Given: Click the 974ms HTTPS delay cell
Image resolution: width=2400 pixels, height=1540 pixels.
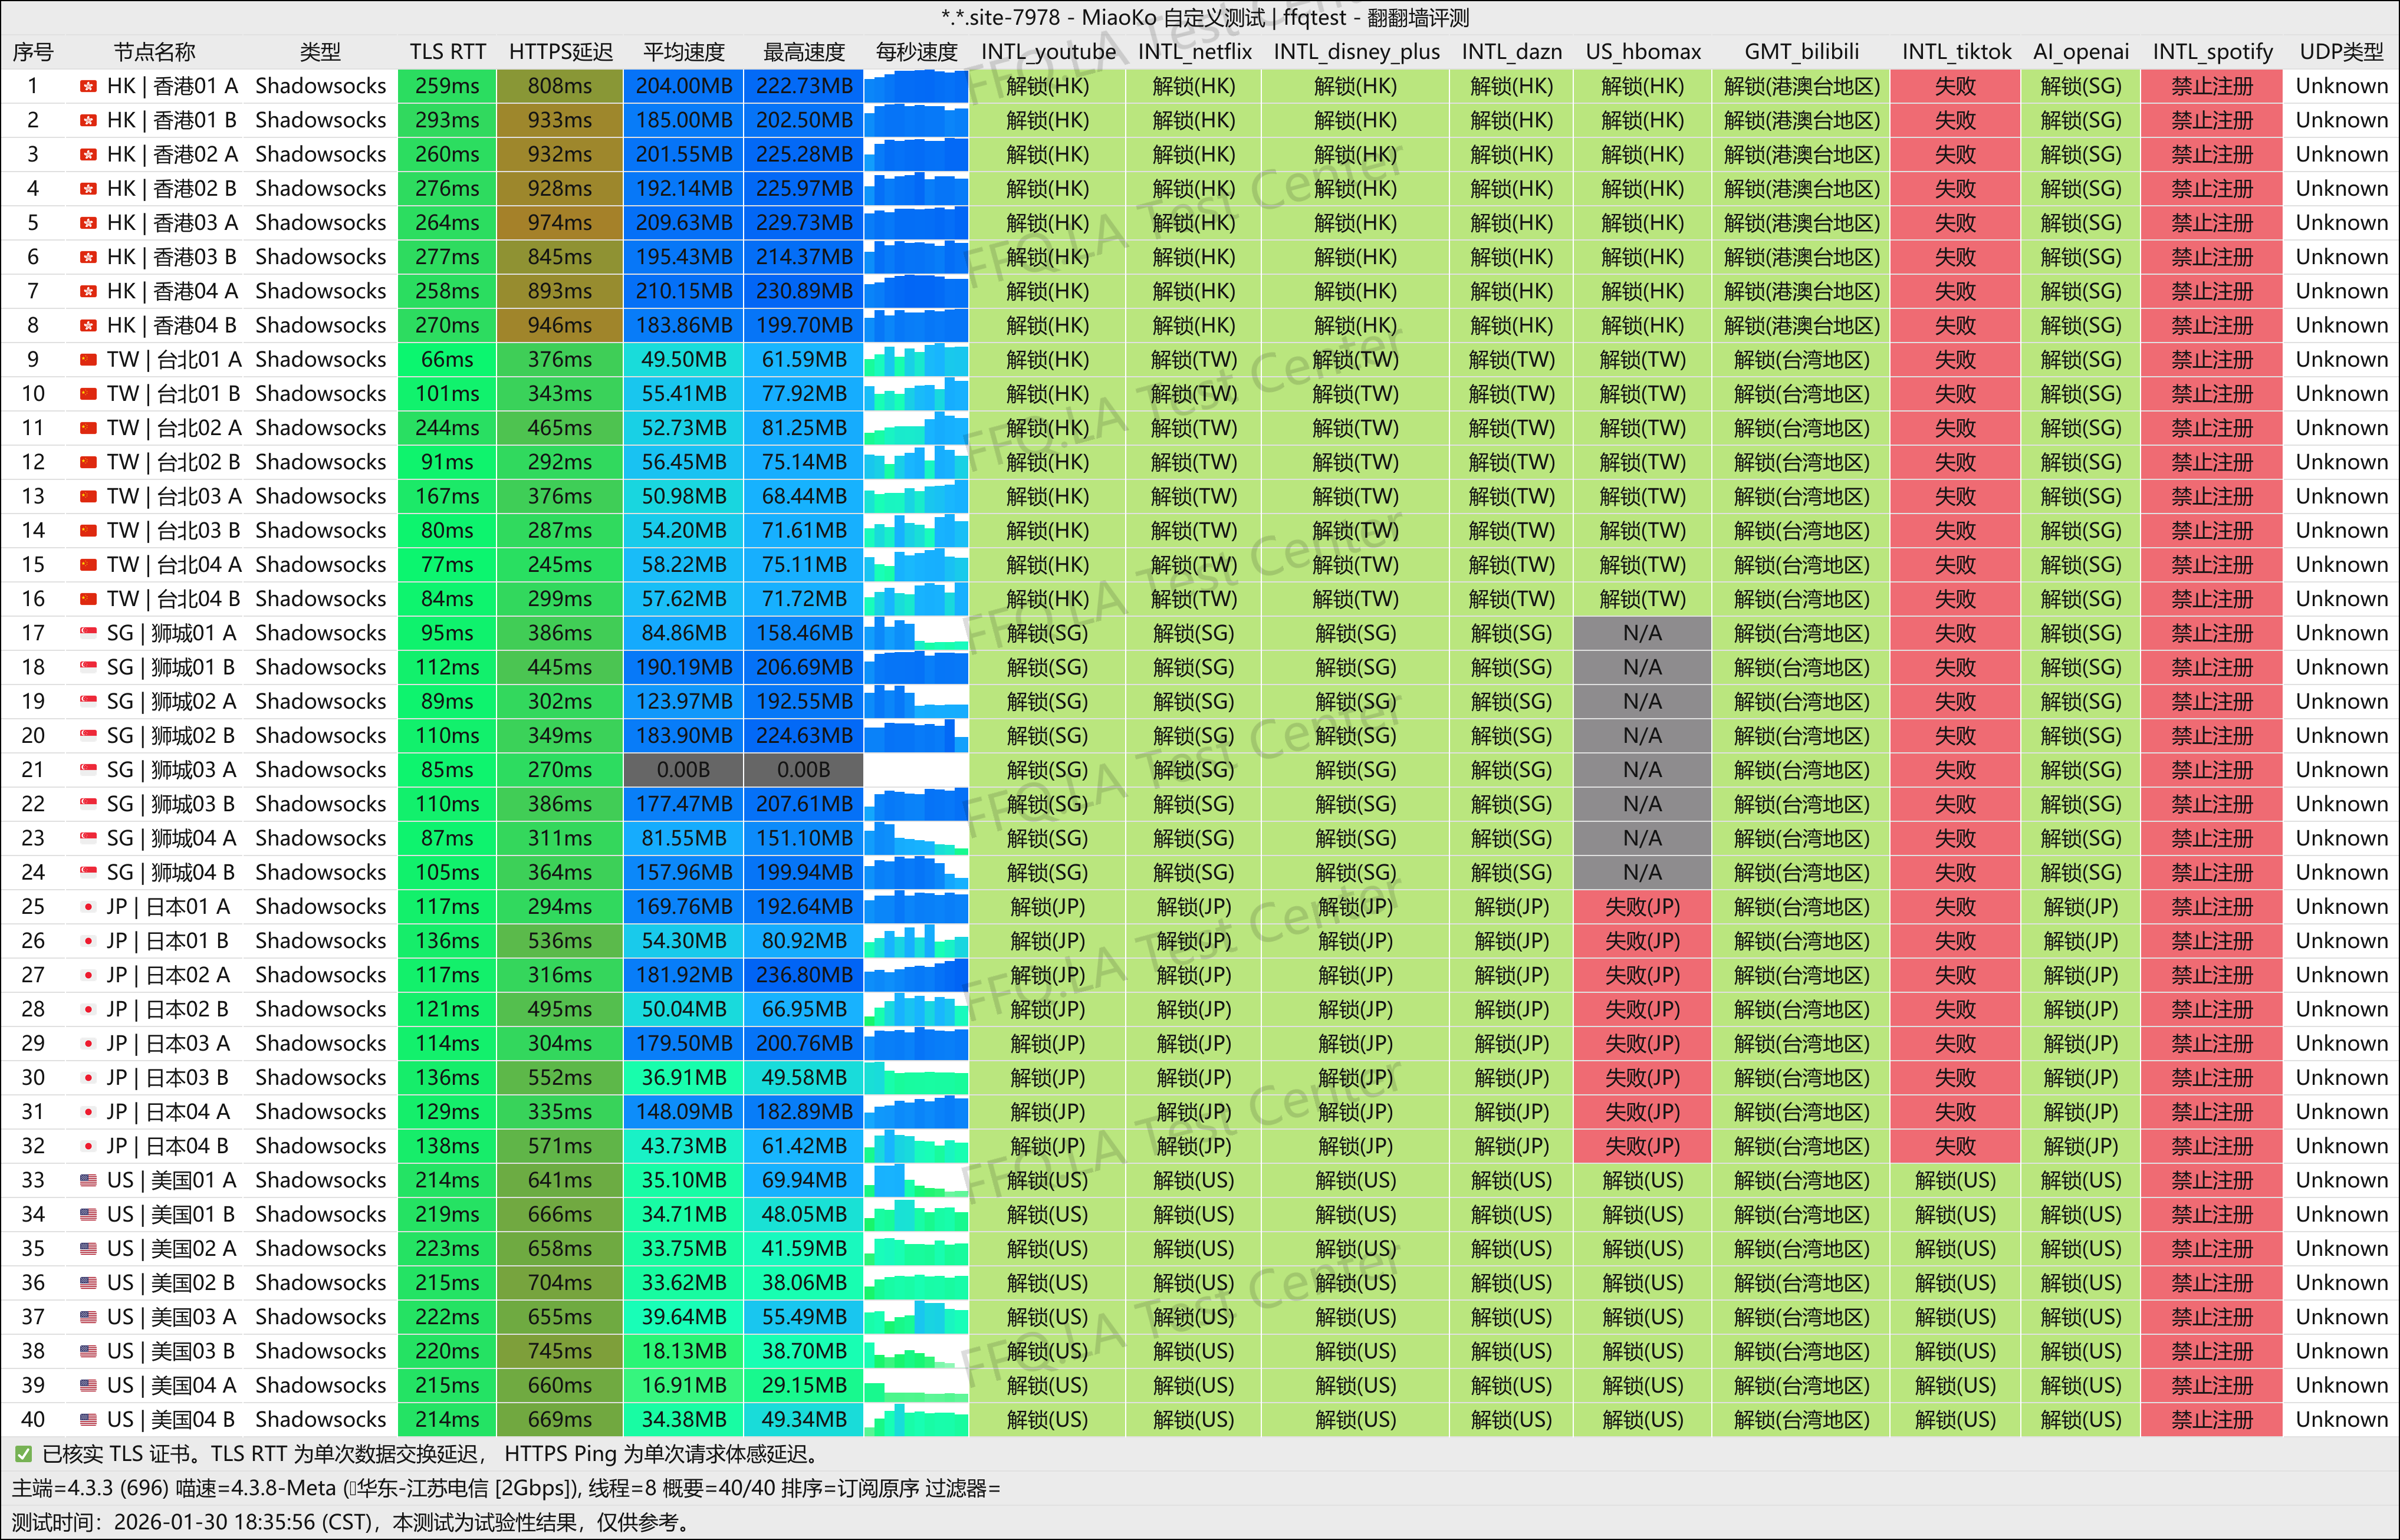Looking at the screenshot, I should [559, 223].
